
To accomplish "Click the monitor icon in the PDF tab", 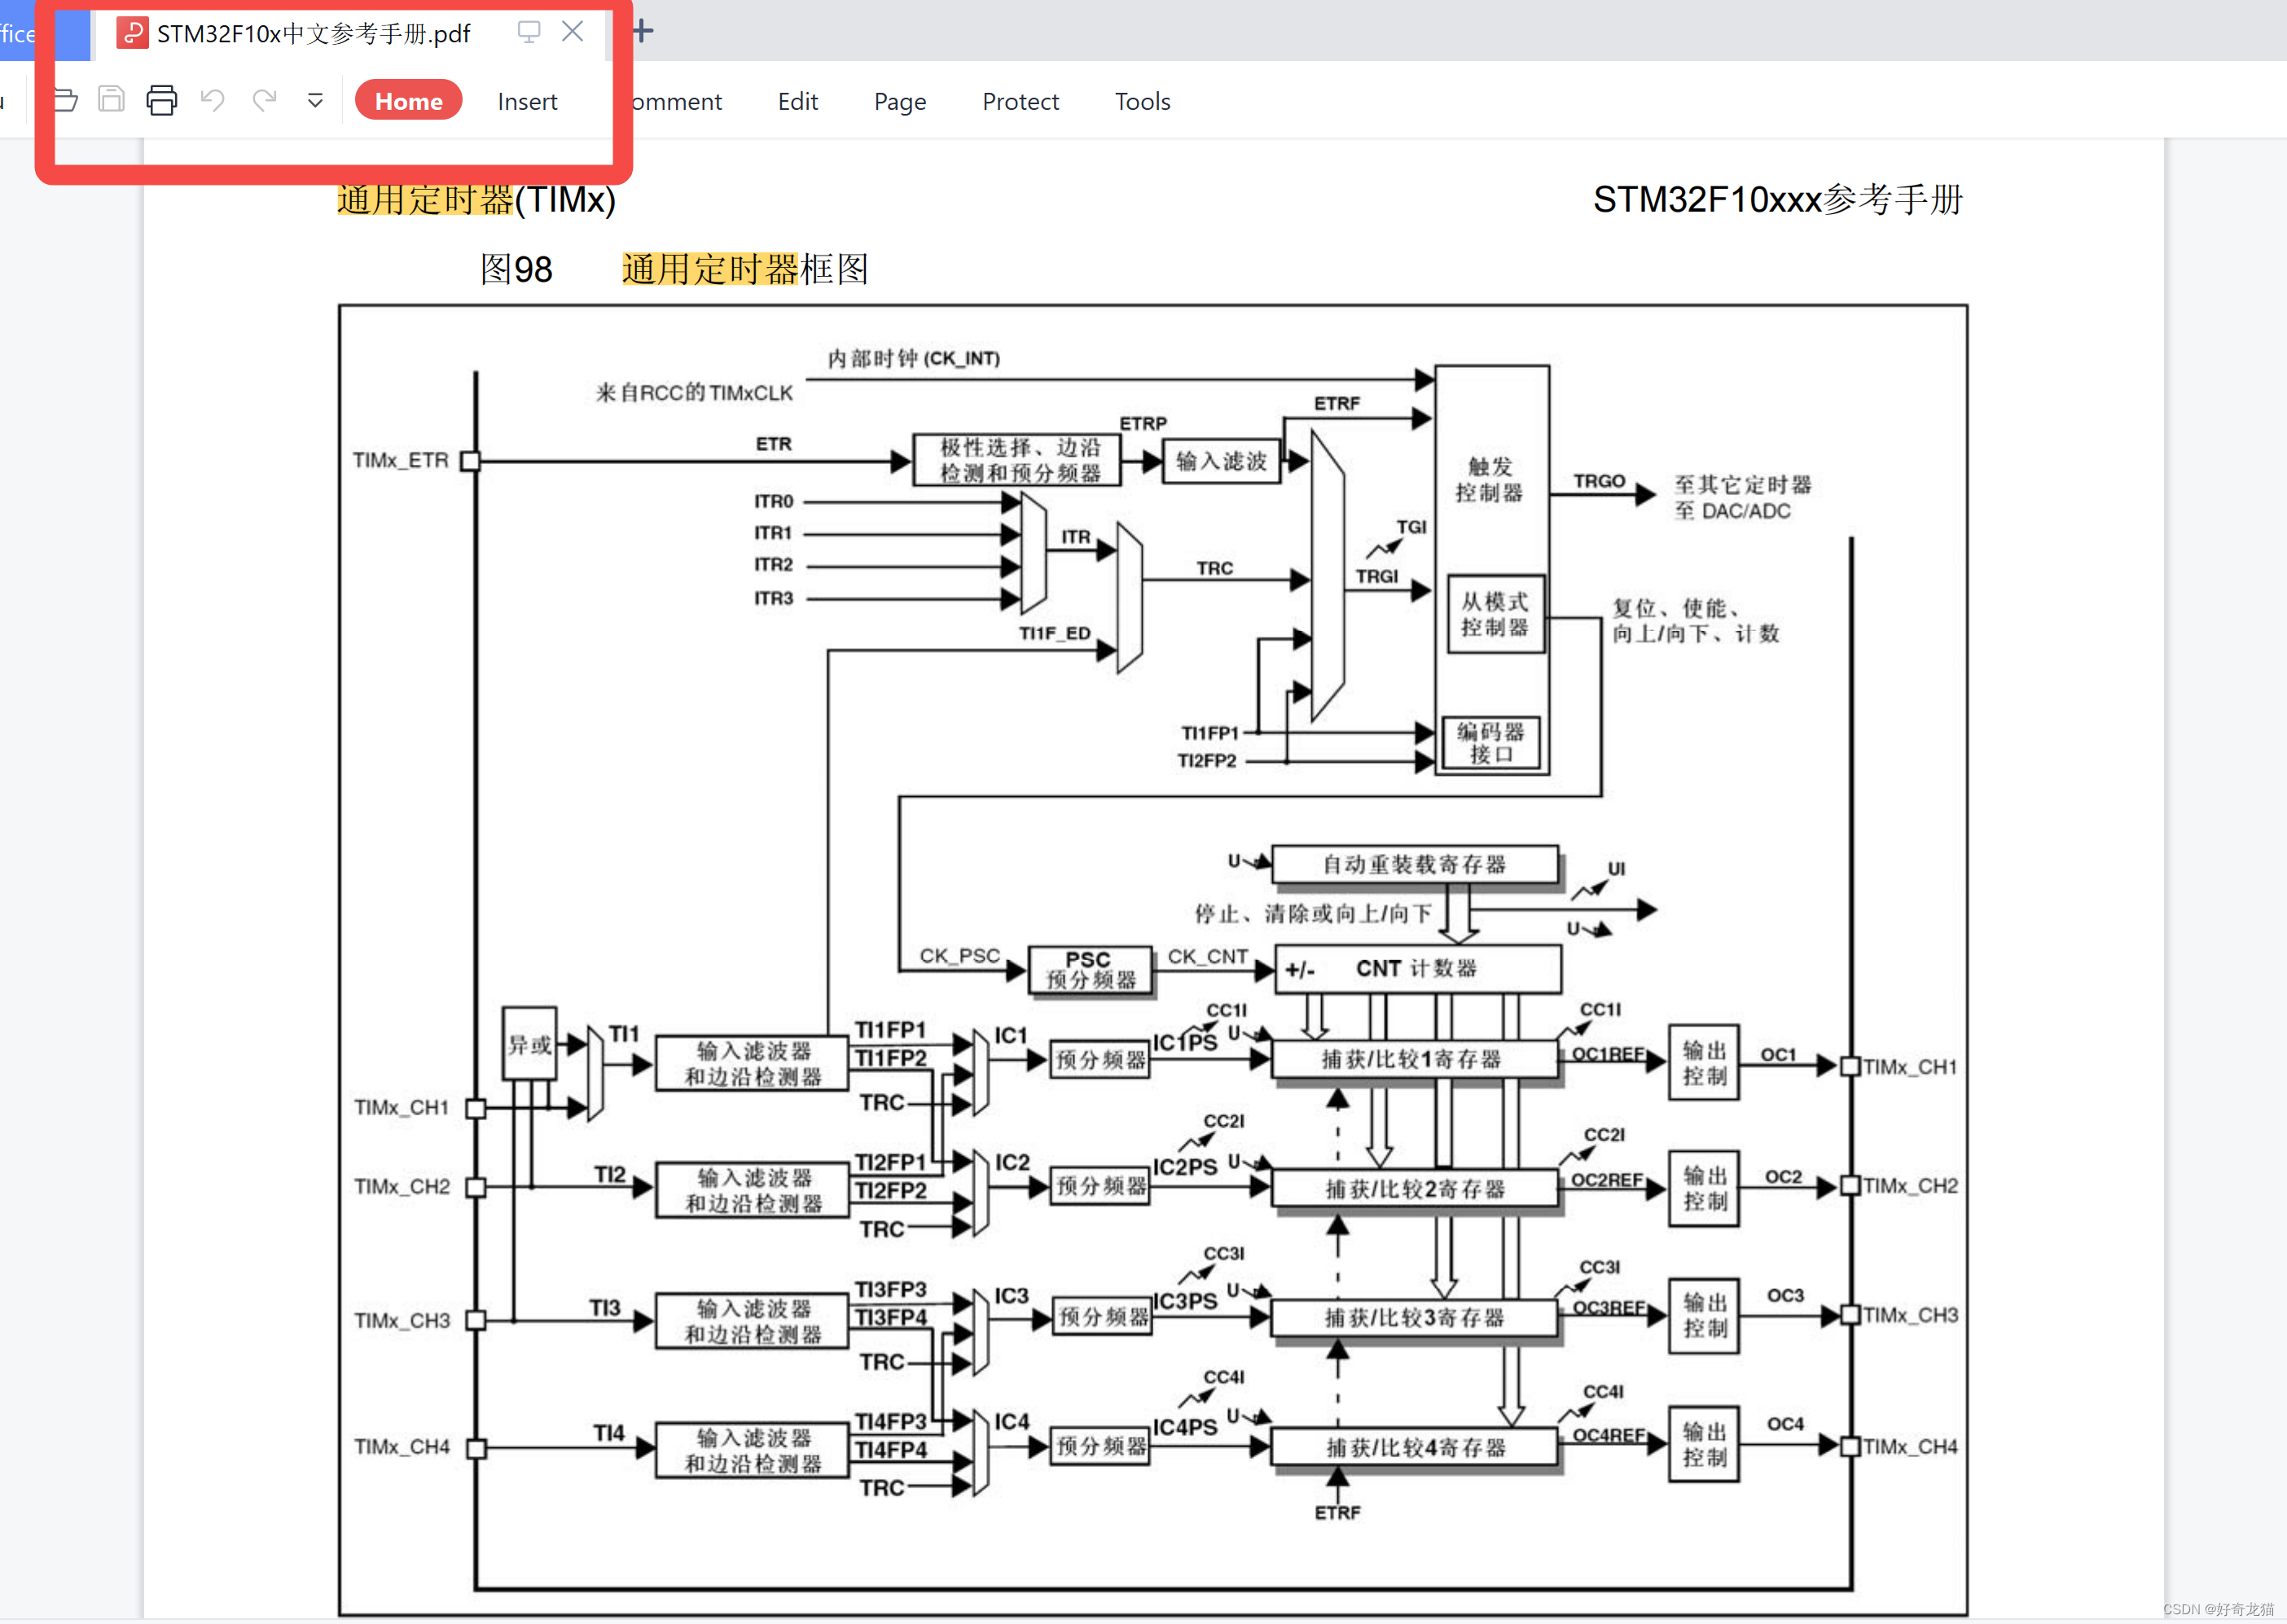I will point(529,32).
